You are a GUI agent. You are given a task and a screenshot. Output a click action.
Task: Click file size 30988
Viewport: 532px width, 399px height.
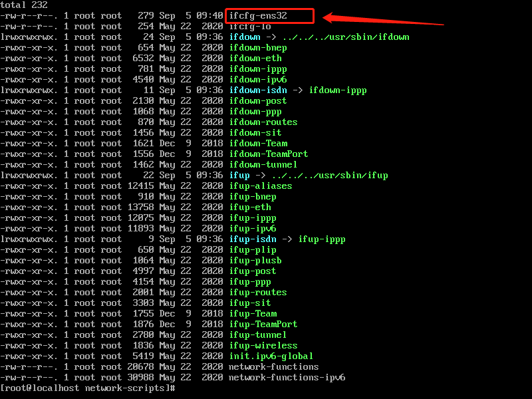[140, 378]
